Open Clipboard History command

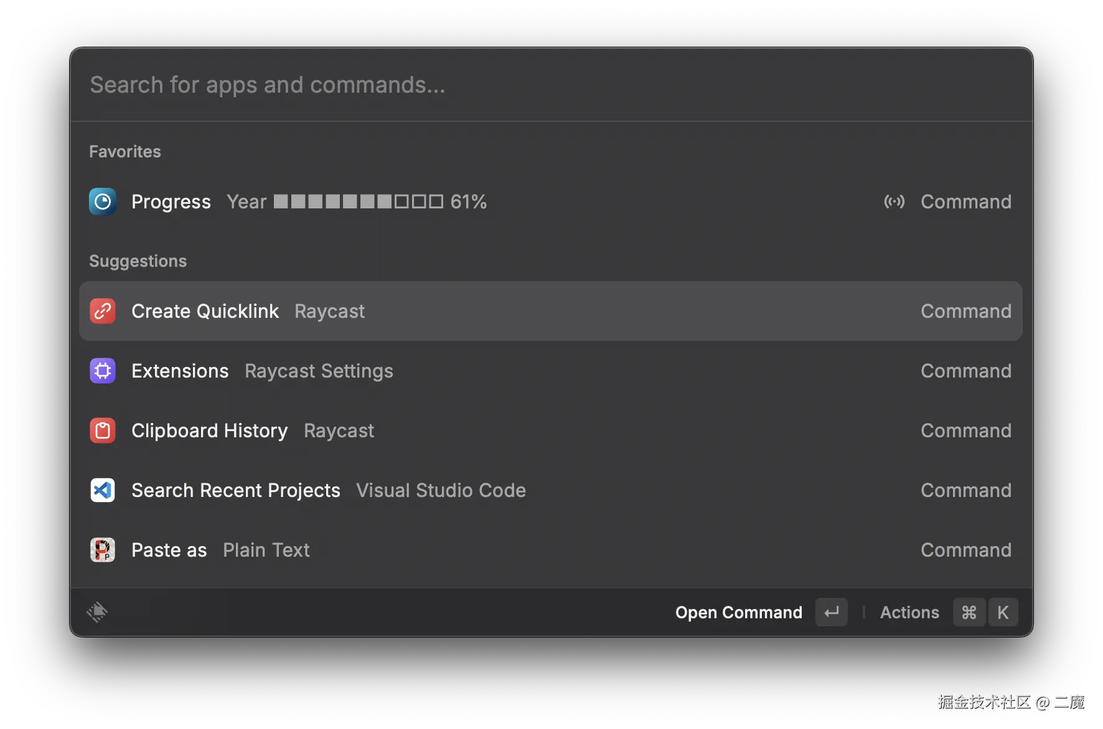click(x=551, y=430)
